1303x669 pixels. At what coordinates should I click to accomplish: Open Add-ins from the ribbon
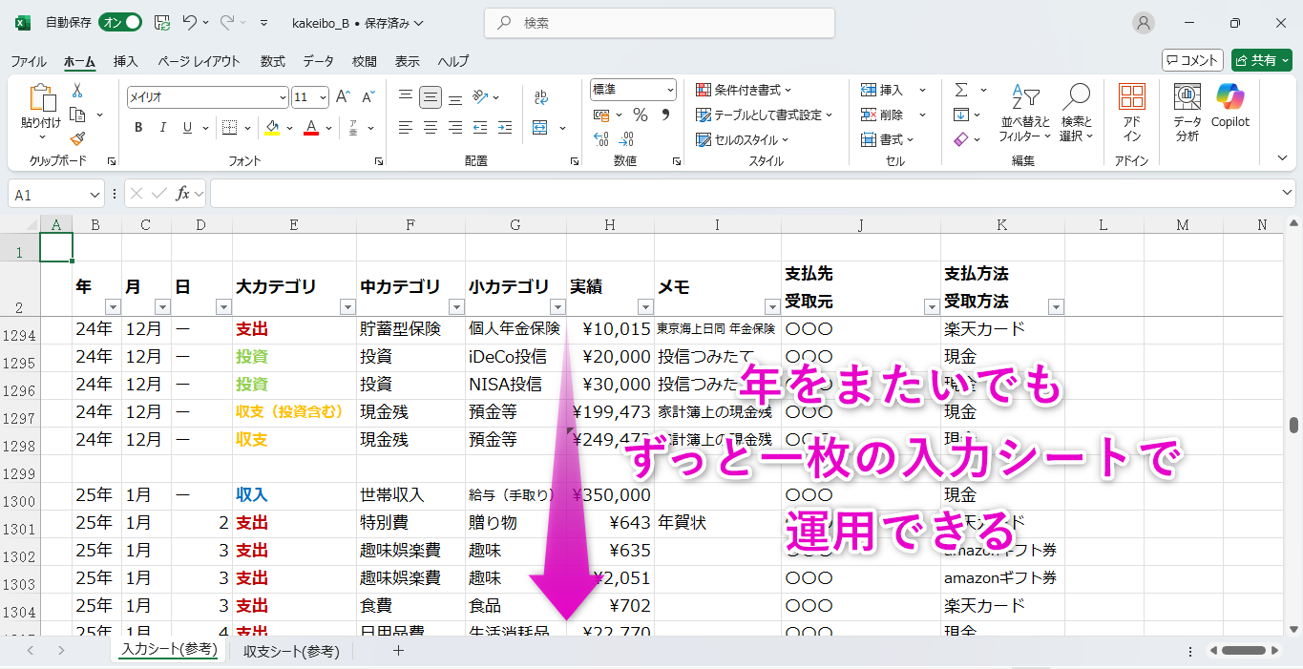(1131, 111)
